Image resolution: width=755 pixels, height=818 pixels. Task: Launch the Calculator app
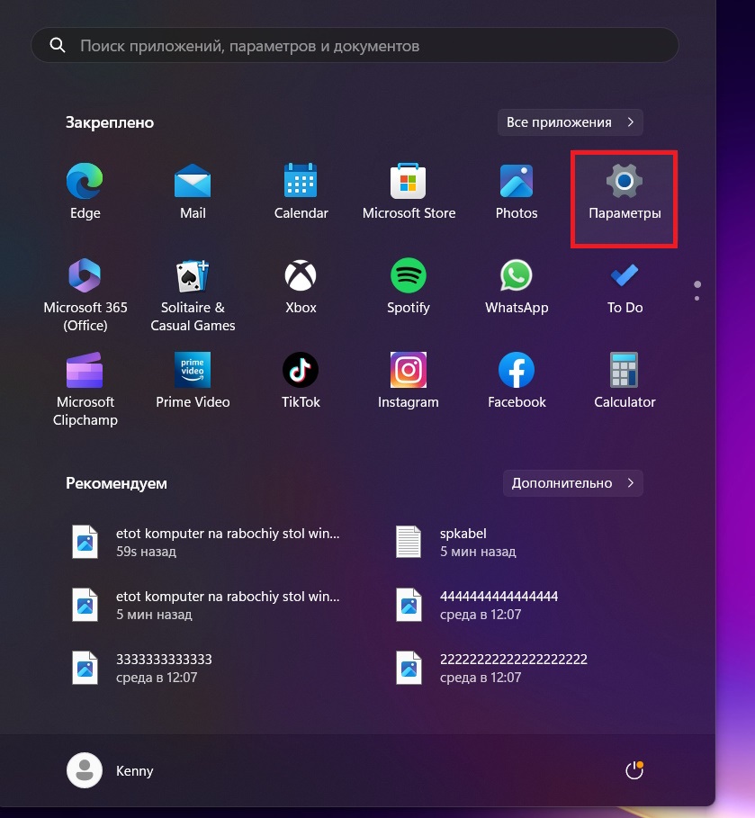pyautogui.click(x=625, y=381)
